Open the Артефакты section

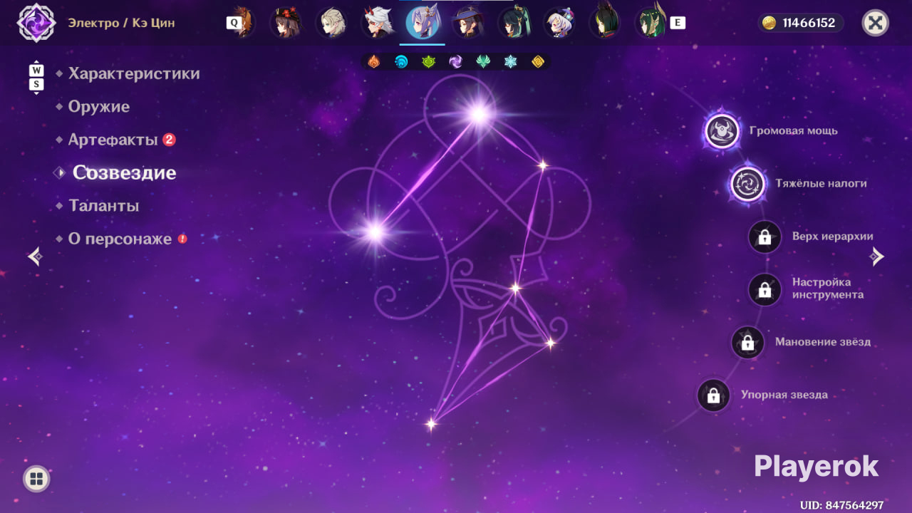coord(113,140)
